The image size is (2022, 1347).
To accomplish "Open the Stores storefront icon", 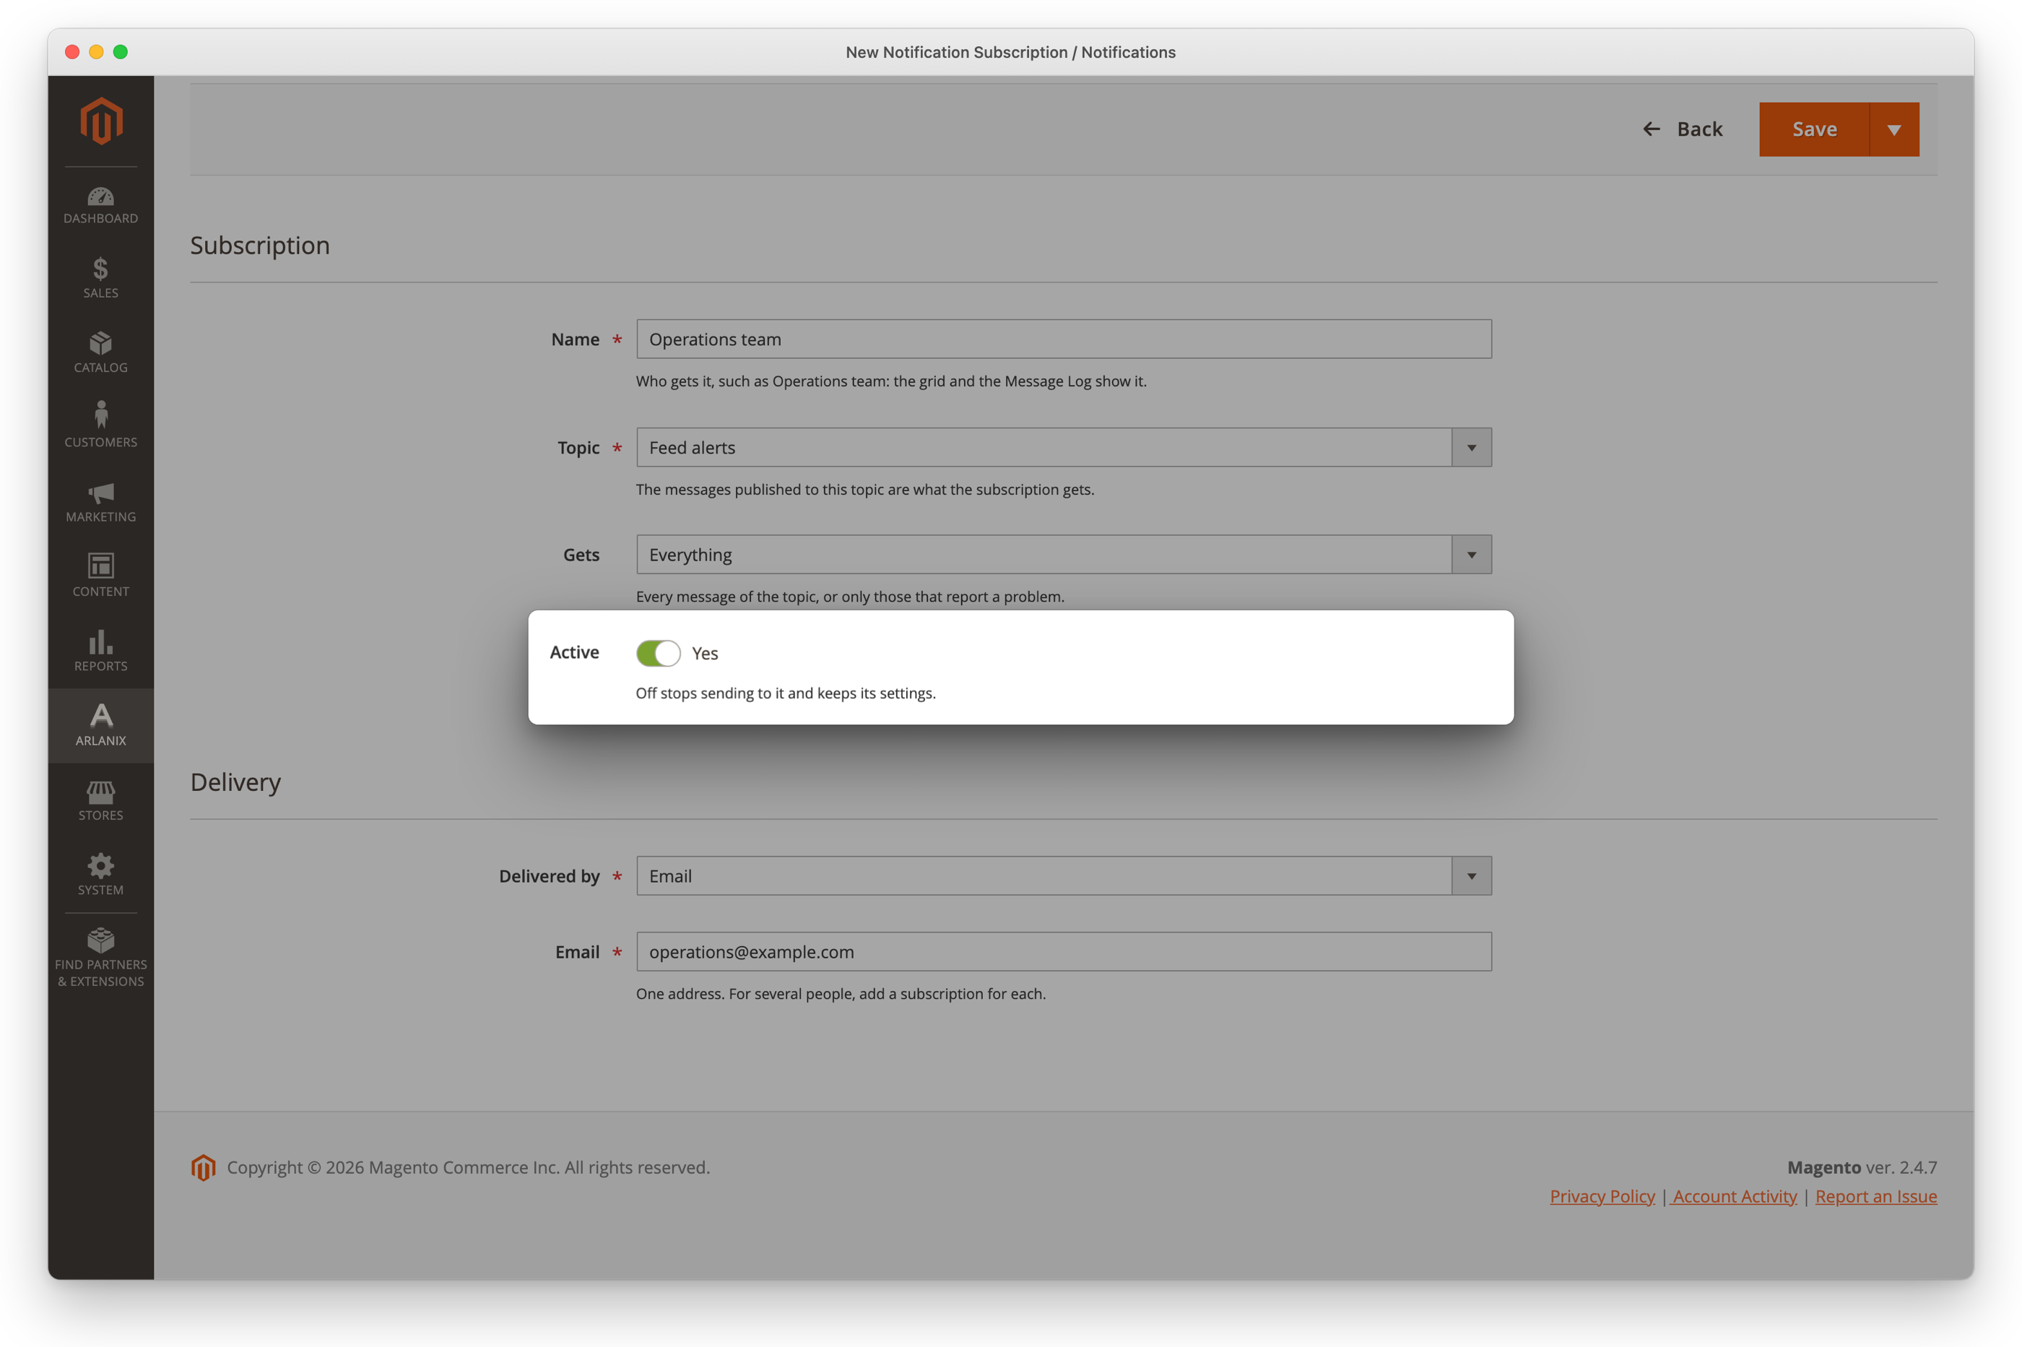I will pos(100,791).
